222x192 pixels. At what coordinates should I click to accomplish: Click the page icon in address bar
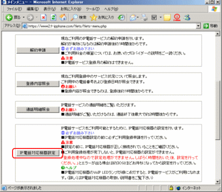[x=25, y=26]
